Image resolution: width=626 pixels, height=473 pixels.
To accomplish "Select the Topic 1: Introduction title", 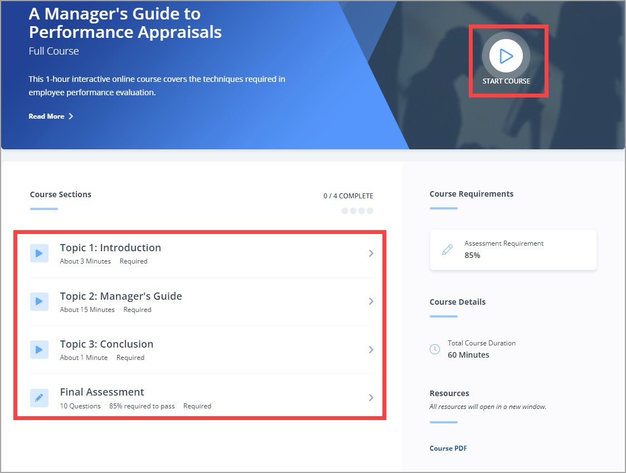I will (x=110, y=248).
